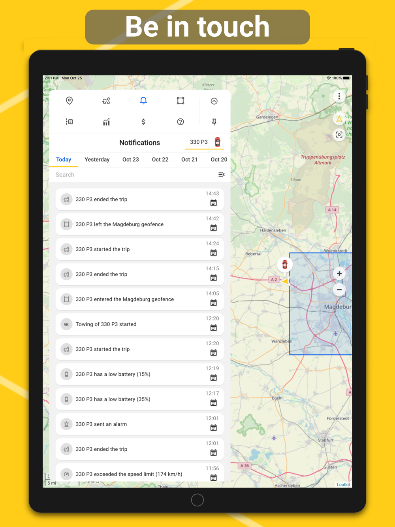Center map with the focus target icon
This screenshot has height=527, width=395.
coord(339,135)
